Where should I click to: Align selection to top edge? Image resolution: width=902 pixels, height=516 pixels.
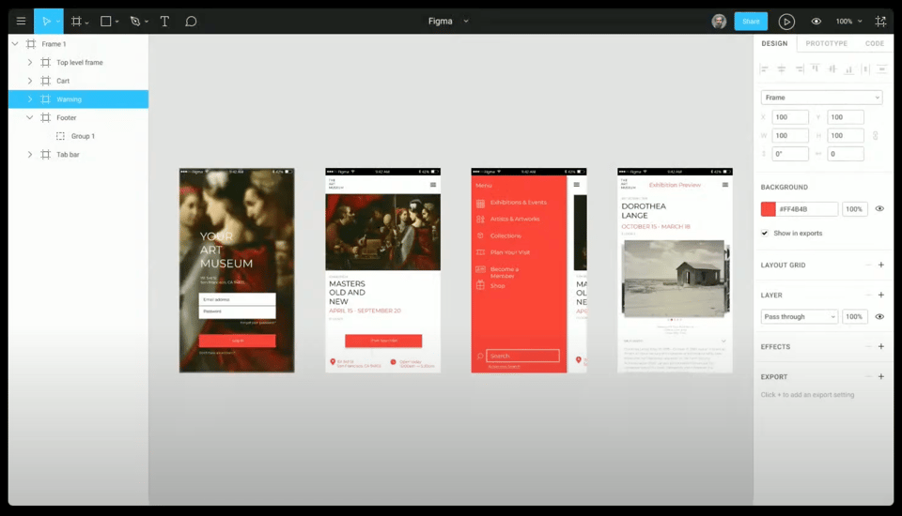[x=816, y=68]
